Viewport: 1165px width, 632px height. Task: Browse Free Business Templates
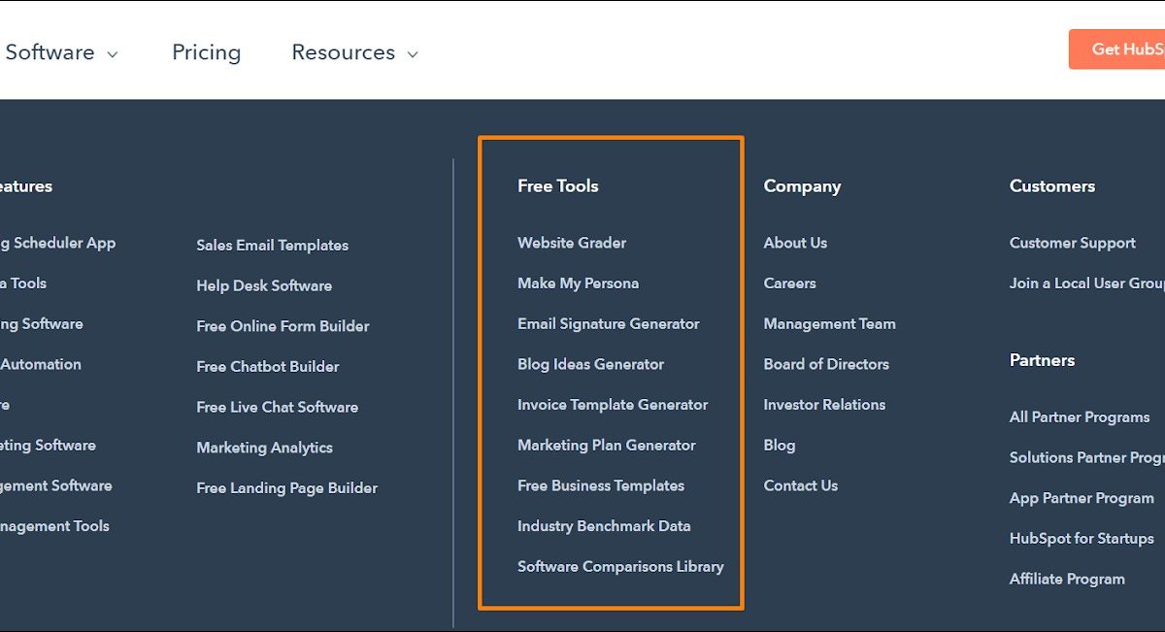point(600,485)
